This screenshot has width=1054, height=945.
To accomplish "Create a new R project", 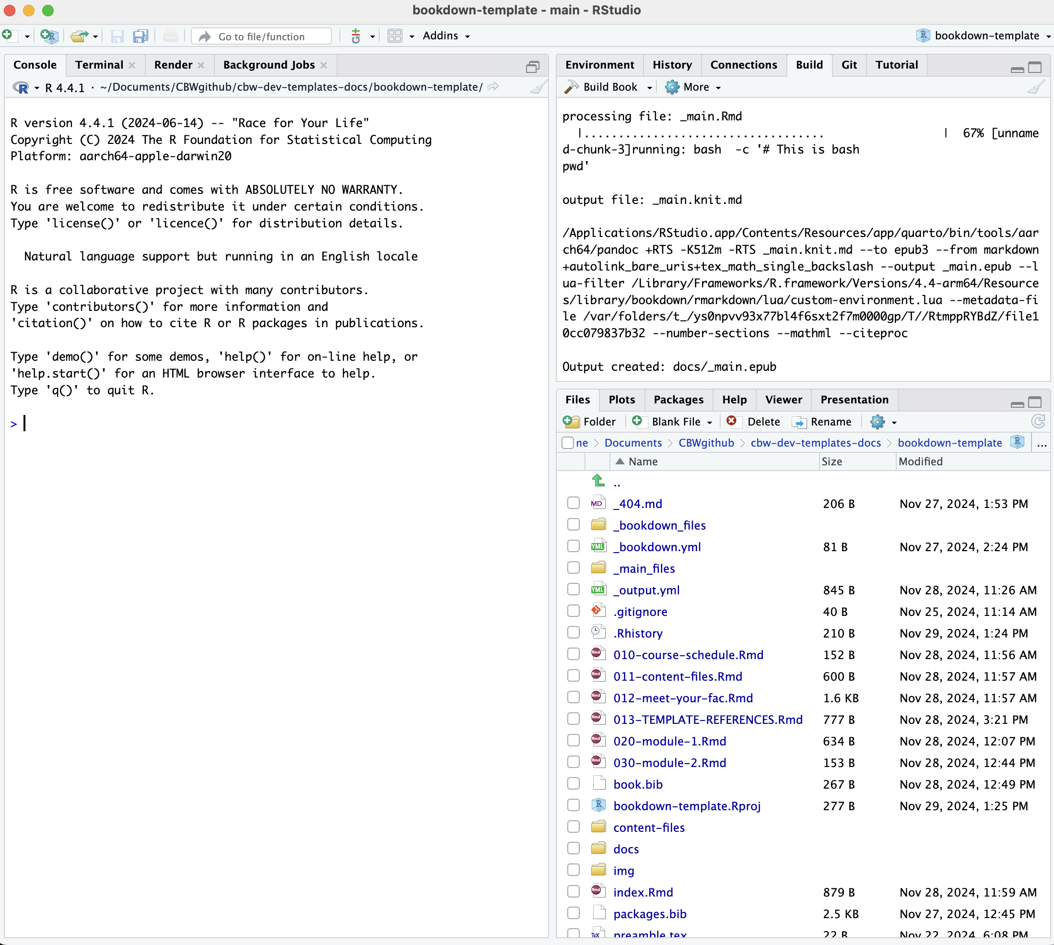I will click(x=49, y=36).
